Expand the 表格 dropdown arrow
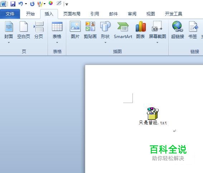The width and height of the screenshot is (203, 173). (x=57, y=42)
